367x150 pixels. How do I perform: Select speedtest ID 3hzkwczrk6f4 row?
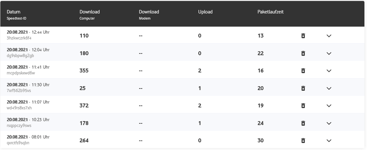click(19, 38)
